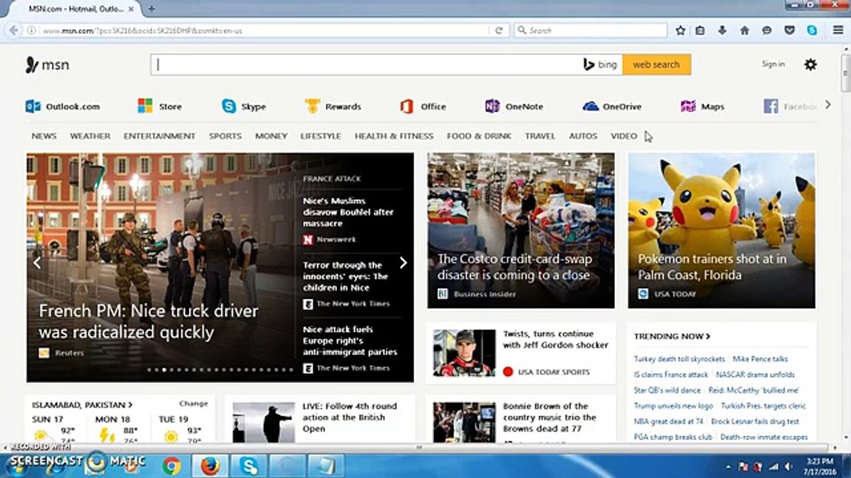Go back using Firefox back arrow
This screenshot has height=478, width=851.
tap(13, 31)
